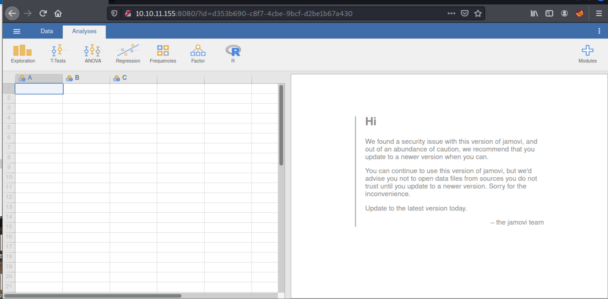Image resolution: width=608 pixels, height=299 pixels.
Task: Open the Firefox account menu
Action: tap(564, 14)
